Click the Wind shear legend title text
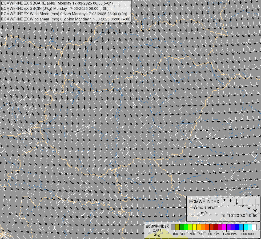Screen dimensions: 261x239 (204, 207)
